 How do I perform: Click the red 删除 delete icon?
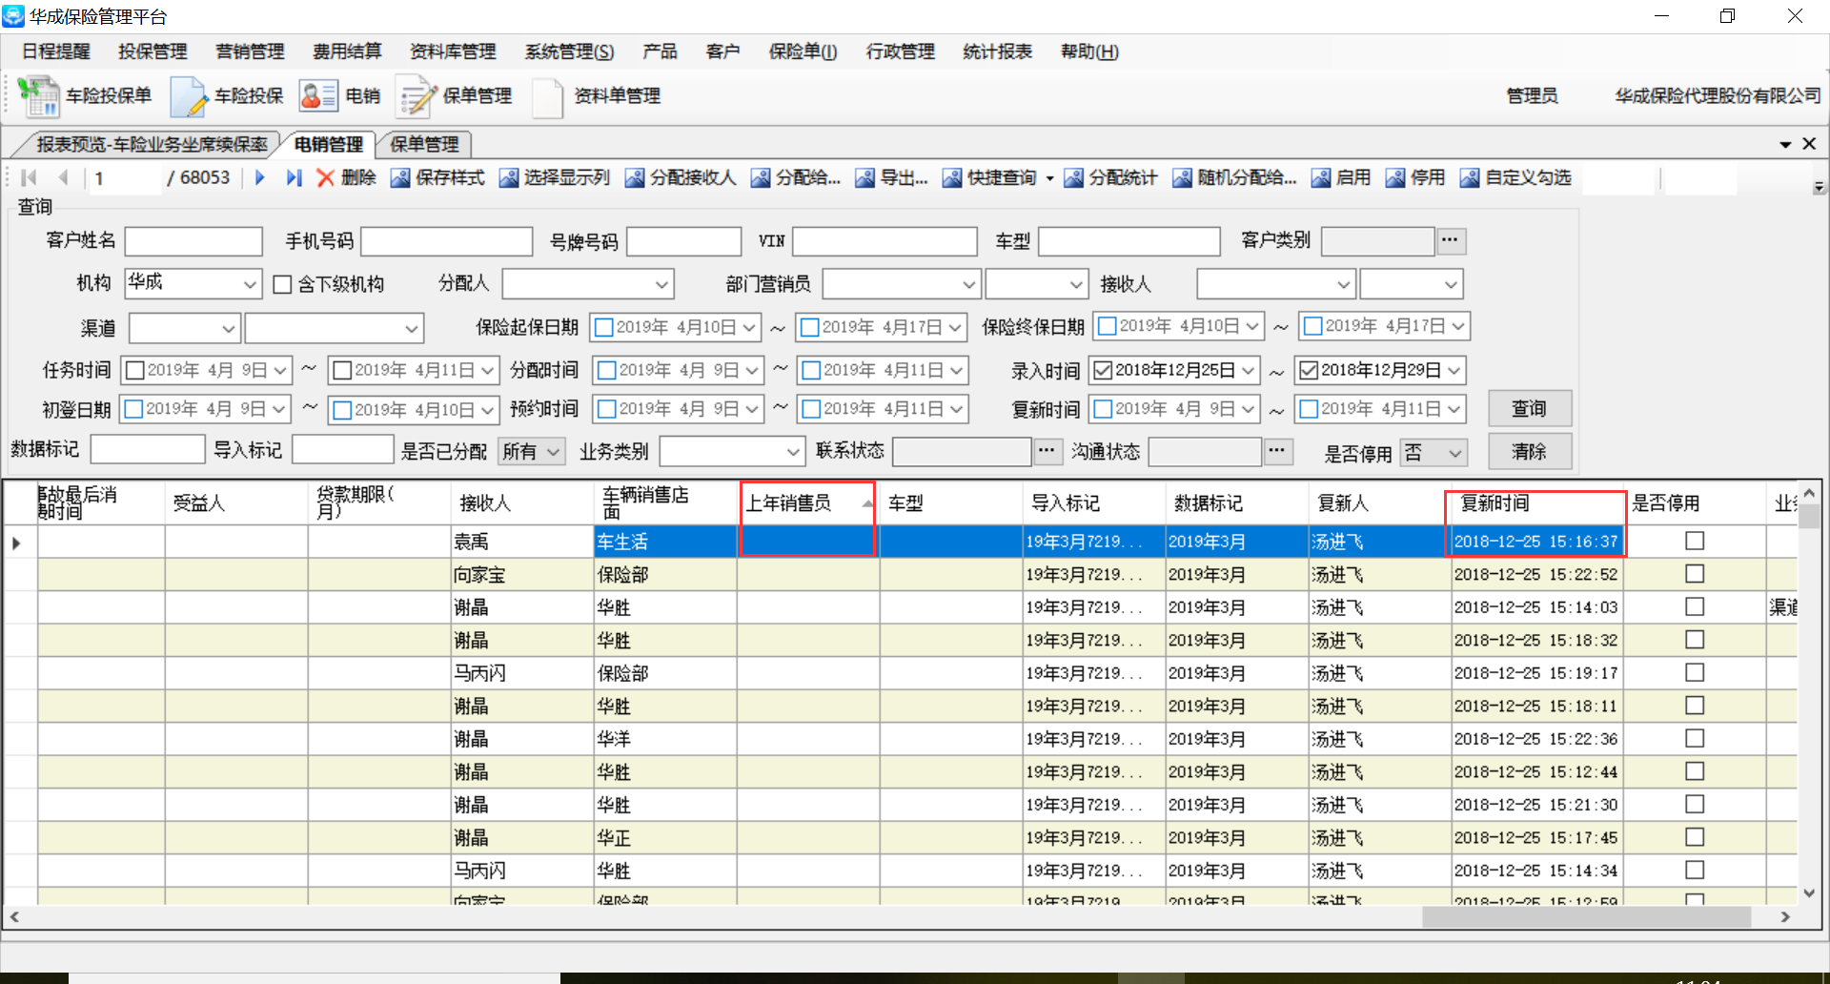326,178
